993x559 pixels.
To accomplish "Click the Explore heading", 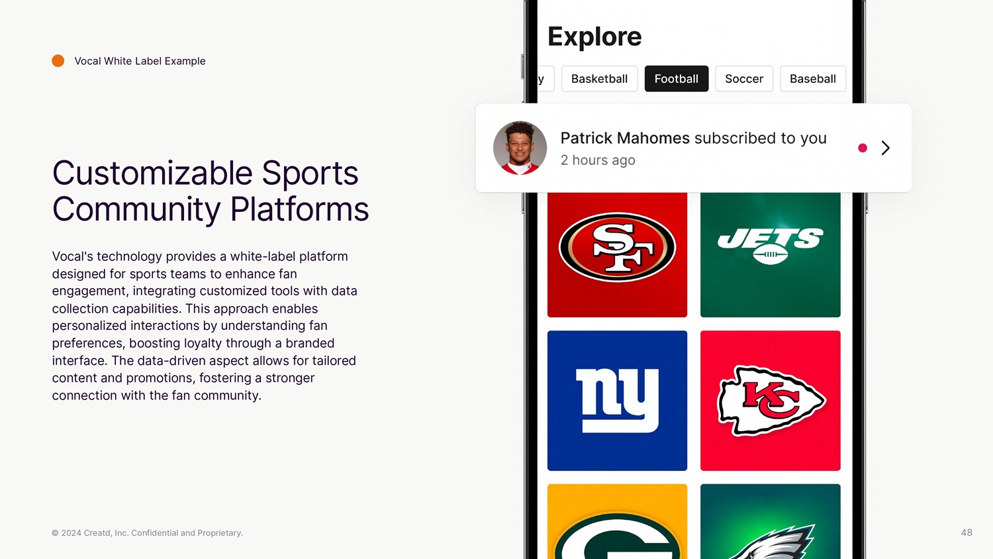I will tap(594, 36).
